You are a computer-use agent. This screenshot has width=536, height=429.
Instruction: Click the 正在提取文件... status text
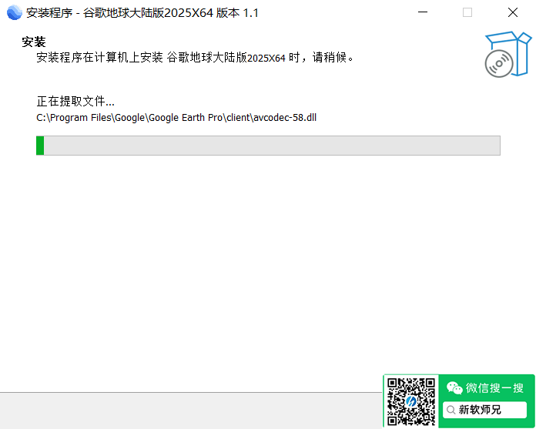point(75,101)
